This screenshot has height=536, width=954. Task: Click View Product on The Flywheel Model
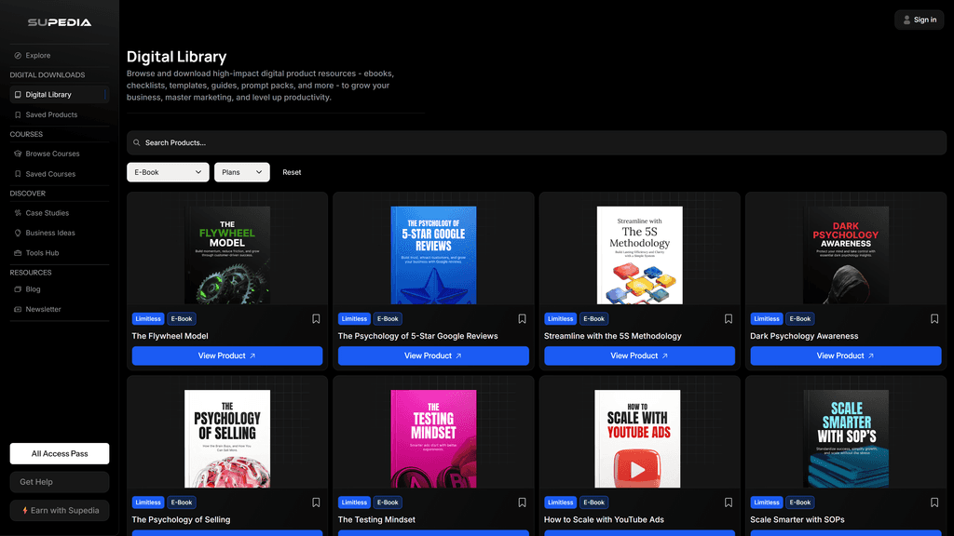click(226, 355)
